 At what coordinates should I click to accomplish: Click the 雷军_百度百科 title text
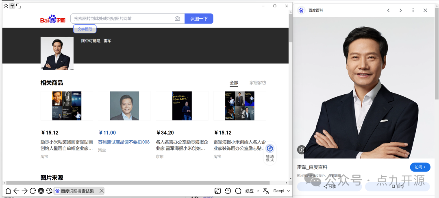[x=312, y=167]
